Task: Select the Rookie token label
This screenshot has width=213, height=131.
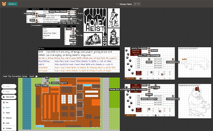Action: point(154,50)
